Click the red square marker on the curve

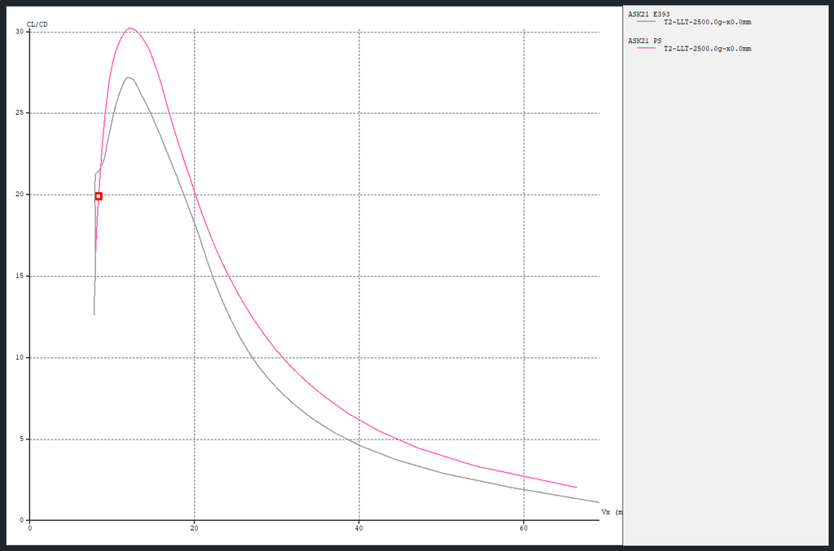click(x=99, y=196)
